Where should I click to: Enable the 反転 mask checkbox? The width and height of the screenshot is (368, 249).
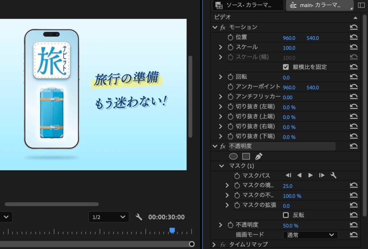(286, 215)
